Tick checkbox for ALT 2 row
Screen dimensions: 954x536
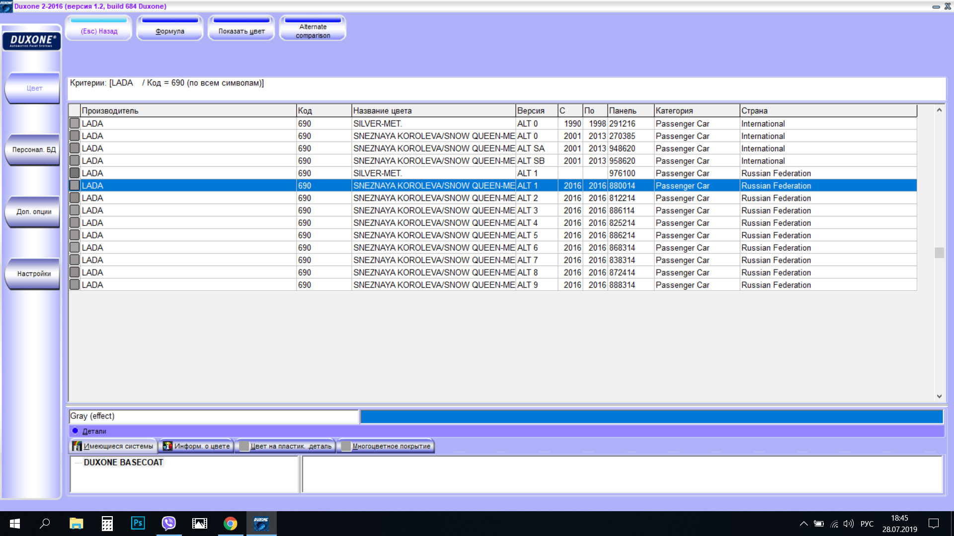point(75,198)
